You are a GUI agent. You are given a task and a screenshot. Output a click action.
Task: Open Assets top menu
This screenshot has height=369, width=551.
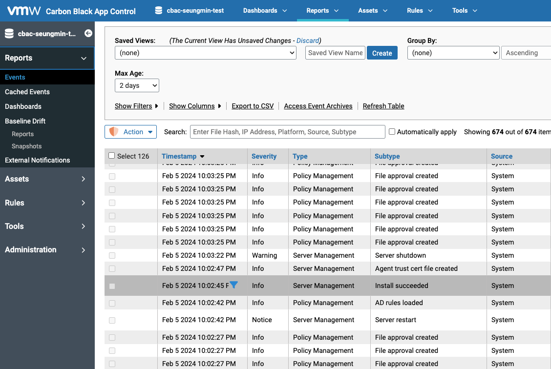click(x=373, y=11)
